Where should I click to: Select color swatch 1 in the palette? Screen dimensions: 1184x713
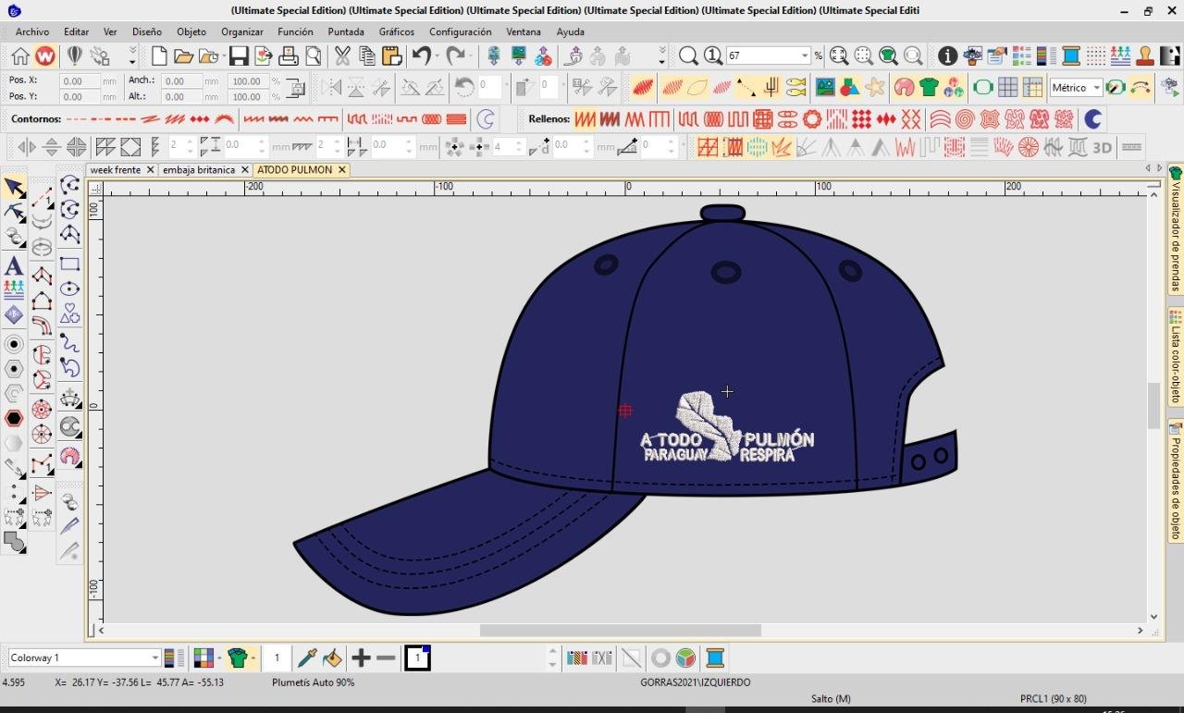pyautogui.click(x=417, y=658)
